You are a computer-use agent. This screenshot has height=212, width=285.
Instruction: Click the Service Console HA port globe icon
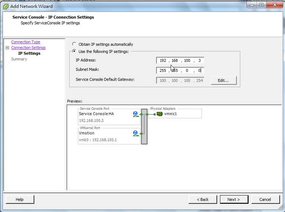135,114
